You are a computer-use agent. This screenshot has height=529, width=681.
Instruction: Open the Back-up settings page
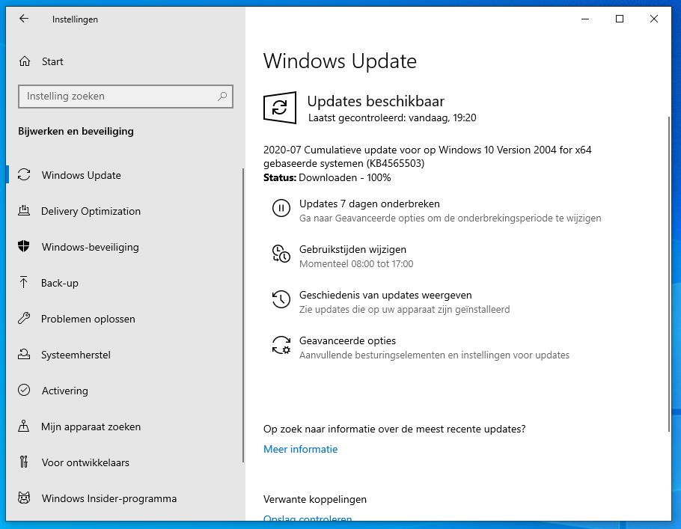[60, 283]
